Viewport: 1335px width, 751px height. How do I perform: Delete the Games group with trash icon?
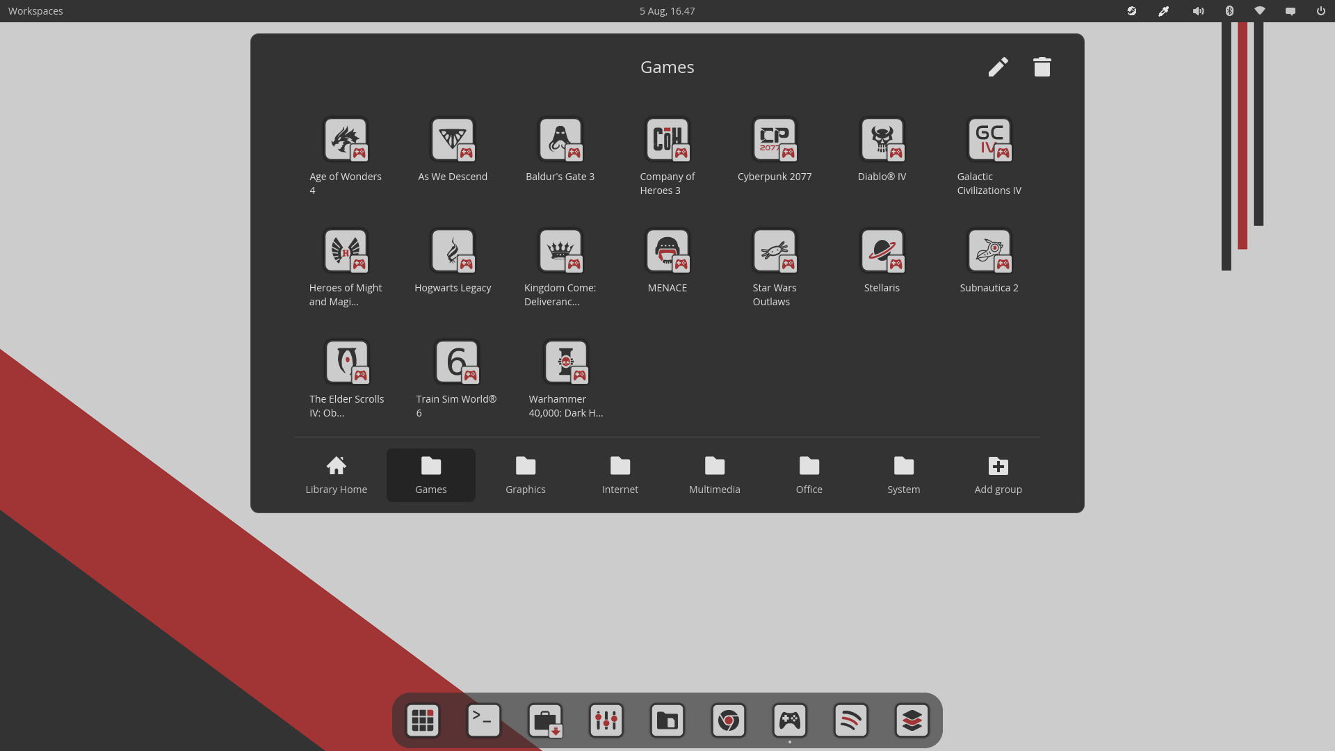[1042, 67]
